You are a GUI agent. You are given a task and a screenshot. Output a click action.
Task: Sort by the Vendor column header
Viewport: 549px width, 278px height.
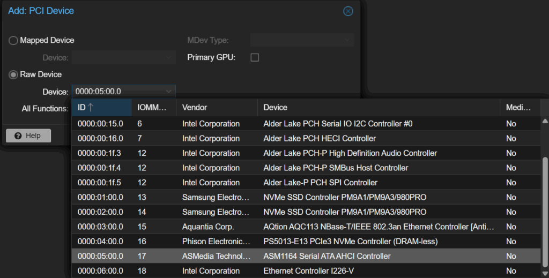pos(216,108)
